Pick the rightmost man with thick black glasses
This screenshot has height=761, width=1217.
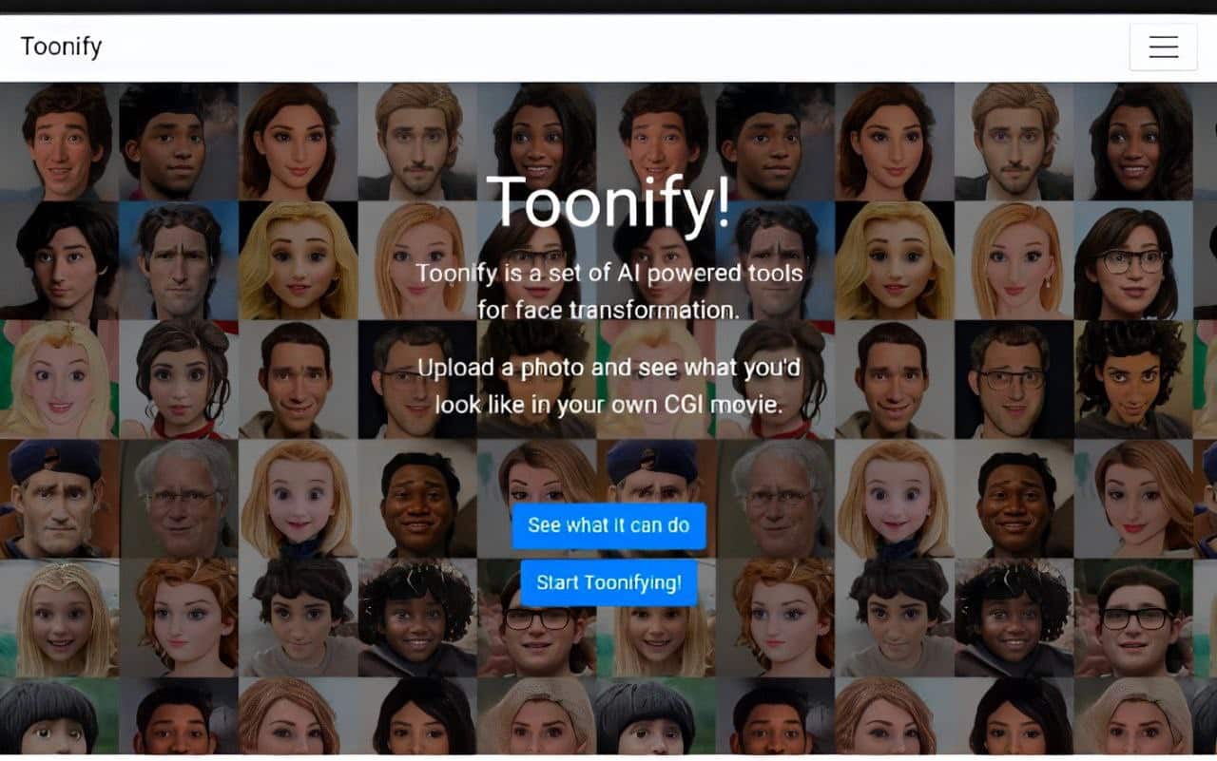tap(1133, 618)
